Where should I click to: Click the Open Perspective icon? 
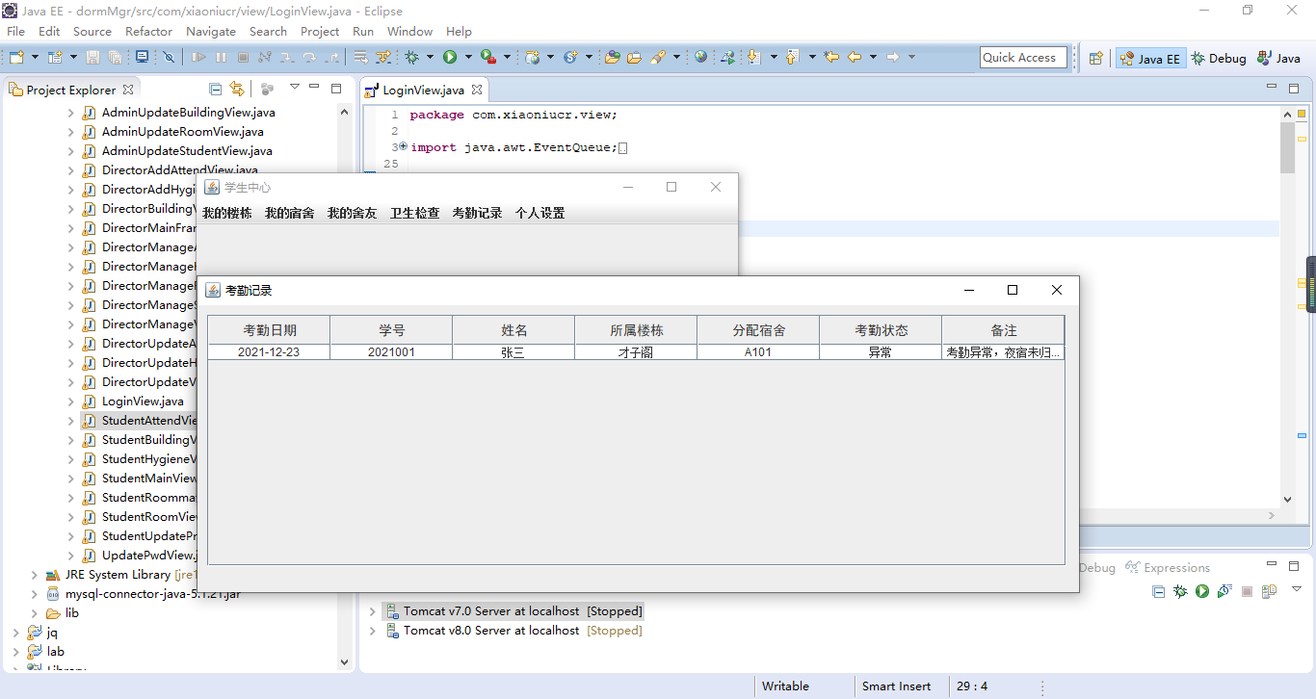[1096, 58]
